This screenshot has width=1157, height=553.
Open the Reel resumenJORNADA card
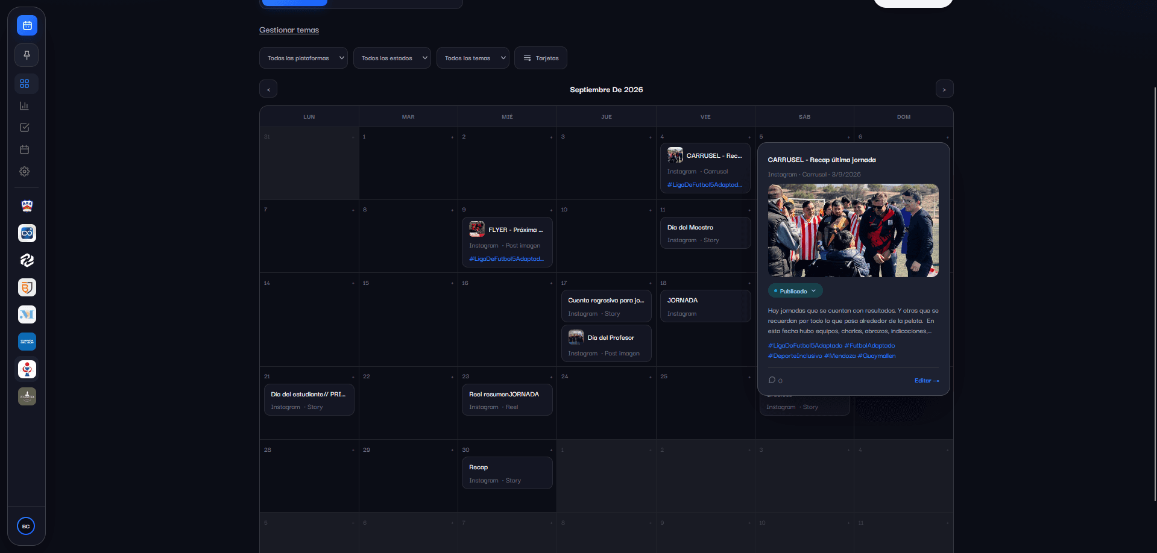click(x=507, y=400)
